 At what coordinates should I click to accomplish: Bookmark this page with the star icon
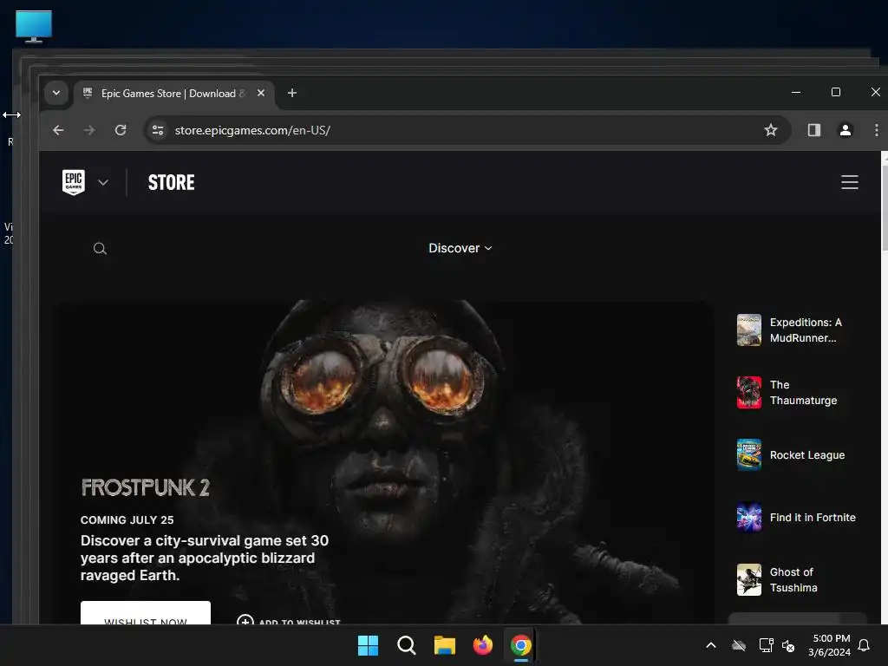coord(771,130)
